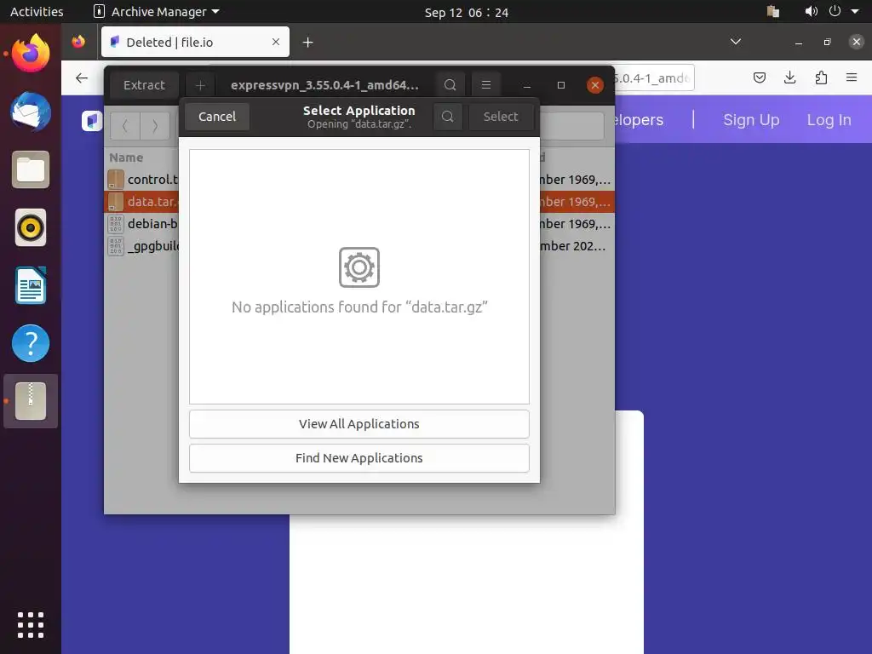Click the clipboard tray indicator icon

(x=773, y=12)
